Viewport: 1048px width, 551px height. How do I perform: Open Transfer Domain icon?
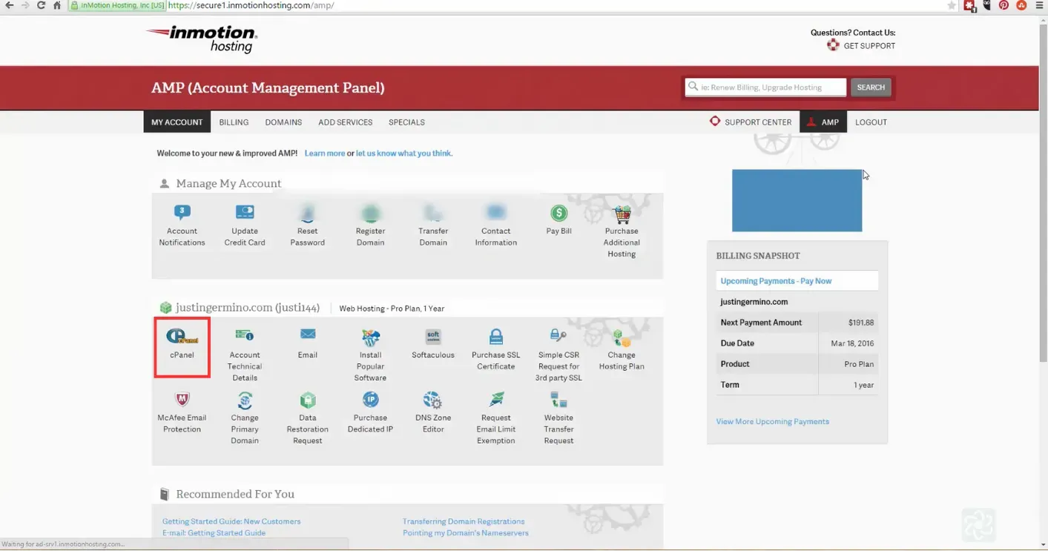[x=433, y=214]
